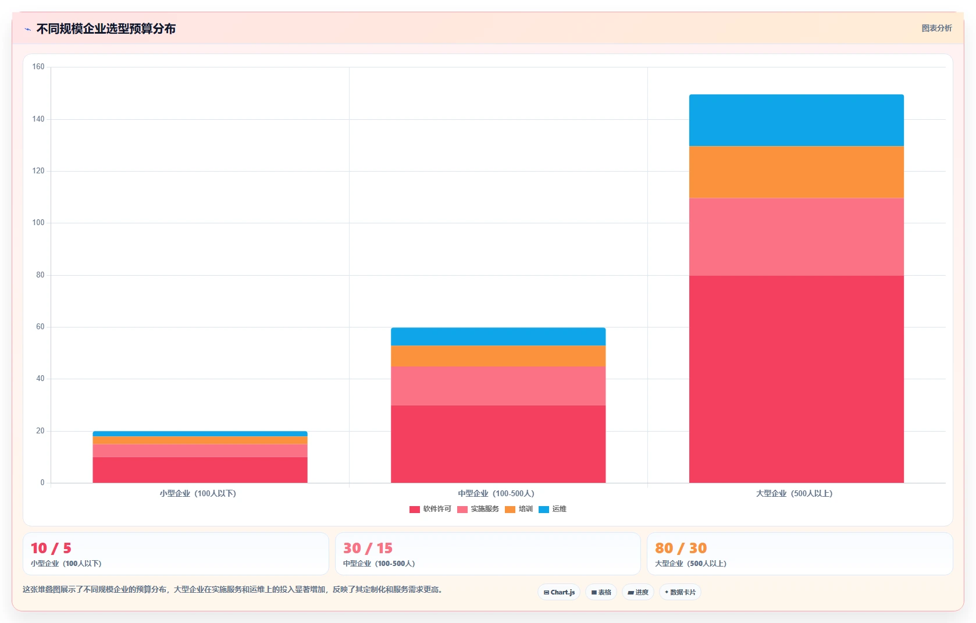This screenshot has width=976, height=623.
Task: Toggle the 运维 legend item
Action: [x=553, y=509]
